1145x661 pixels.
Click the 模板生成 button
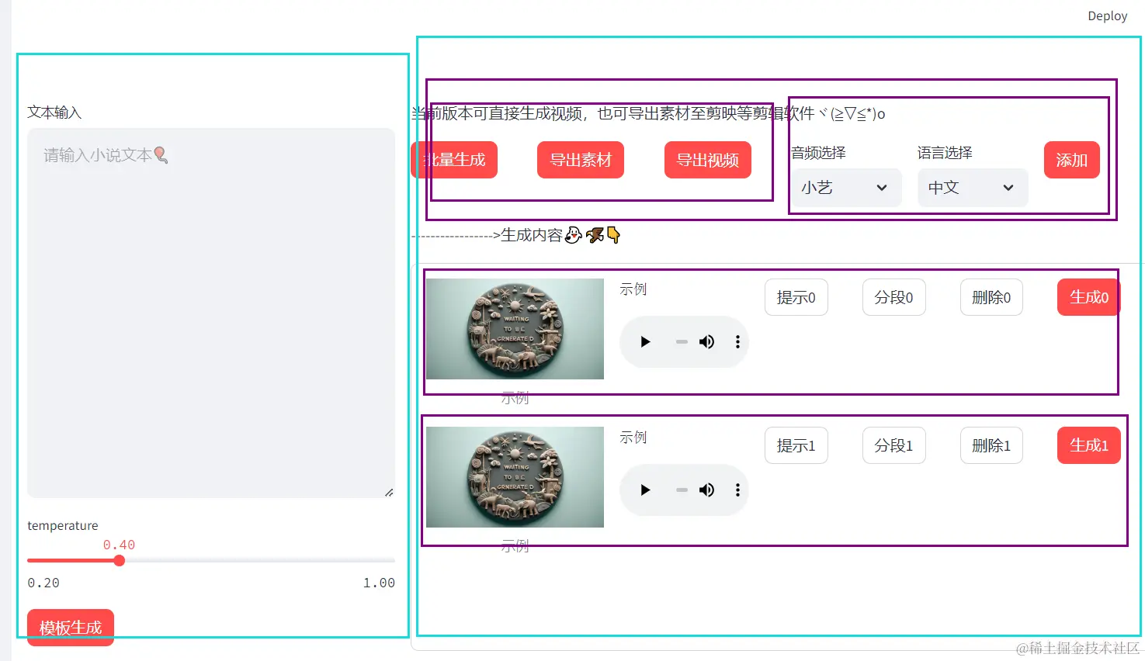click(x=70, y=628)
